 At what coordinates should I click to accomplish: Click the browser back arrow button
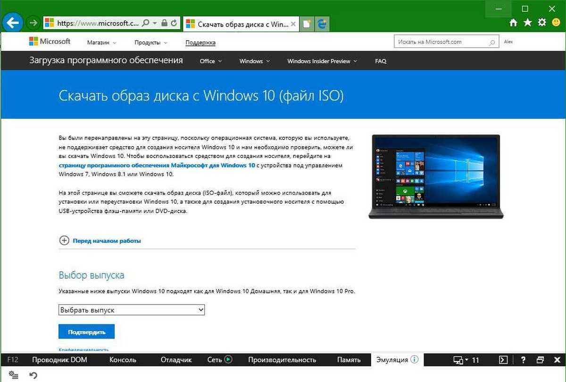[13, 23]
